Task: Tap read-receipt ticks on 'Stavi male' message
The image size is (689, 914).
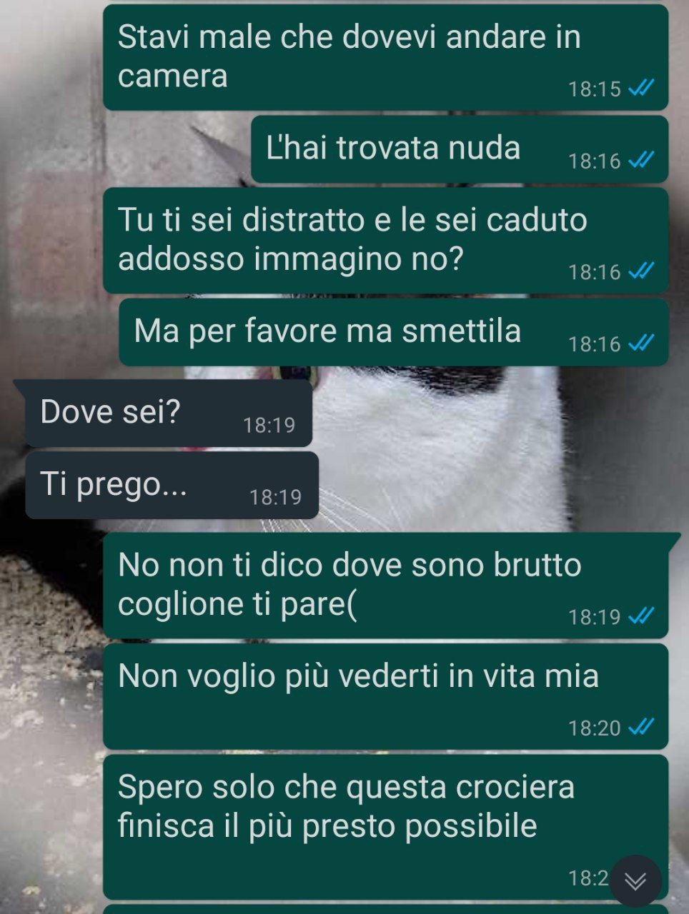Action: [641, 89]
